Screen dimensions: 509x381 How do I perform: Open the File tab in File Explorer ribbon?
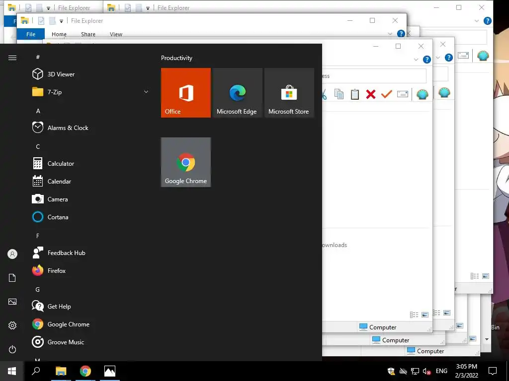pyautogui.click(x=31, y=34)
